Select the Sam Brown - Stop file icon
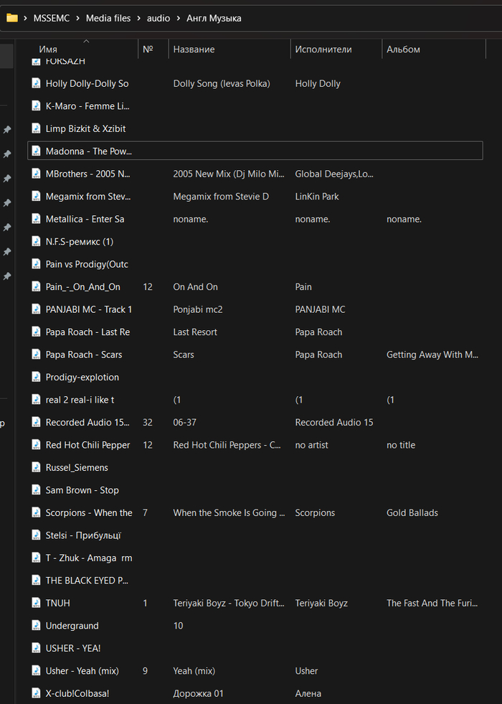502x704 pixels. (x=37, y=490)
